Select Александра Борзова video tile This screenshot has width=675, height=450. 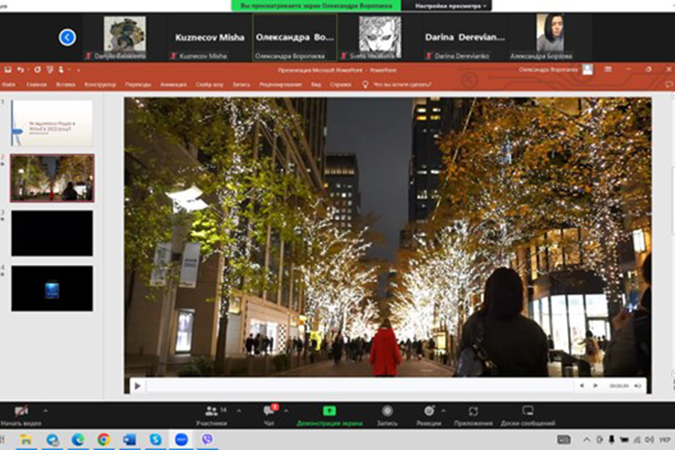(x=550, y=38)
